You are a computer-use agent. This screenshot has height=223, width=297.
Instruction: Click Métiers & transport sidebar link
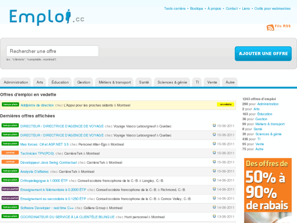tap(270, 124)
